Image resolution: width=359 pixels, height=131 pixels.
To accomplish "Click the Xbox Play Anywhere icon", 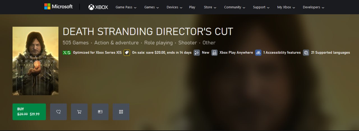I will [x=214, y=53].
